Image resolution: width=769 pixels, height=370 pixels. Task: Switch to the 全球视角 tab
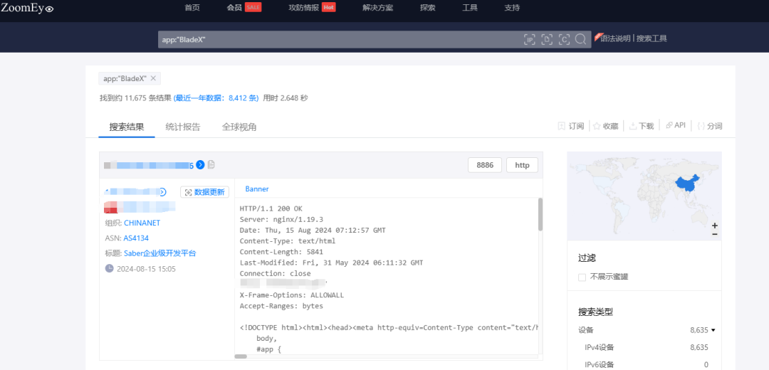coord(239,127)
